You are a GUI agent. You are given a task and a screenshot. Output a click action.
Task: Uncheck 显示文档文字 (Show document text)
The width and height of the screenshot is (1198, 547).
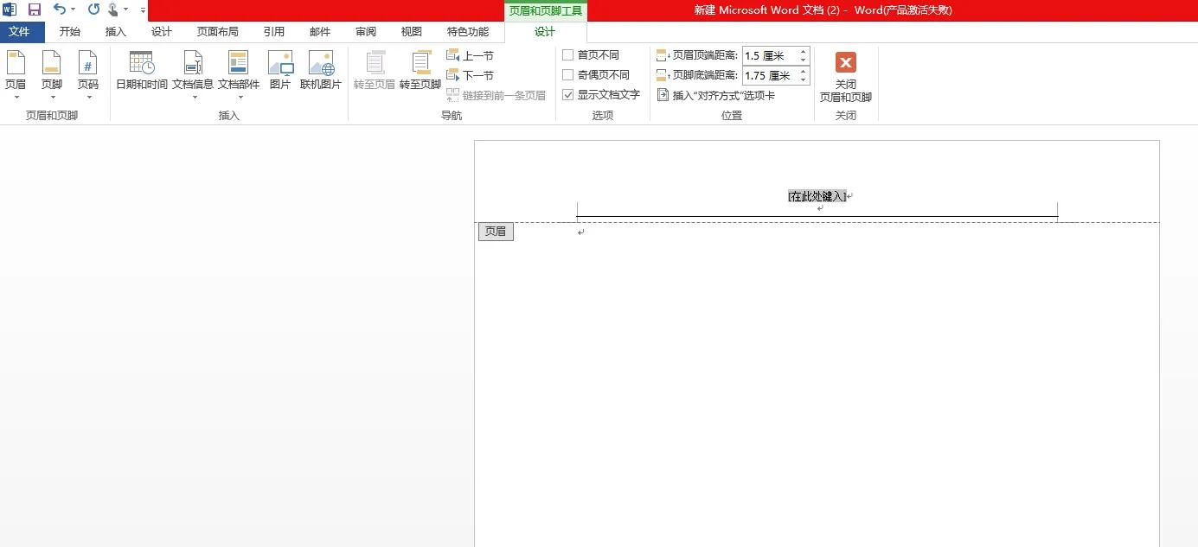point(568,95)
